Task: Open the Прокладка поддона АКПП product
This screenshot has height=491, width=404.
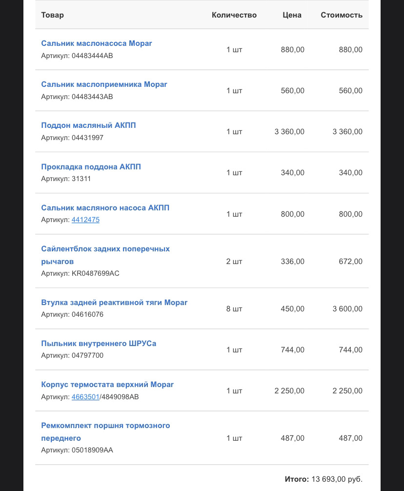Action: pos(91,167)
